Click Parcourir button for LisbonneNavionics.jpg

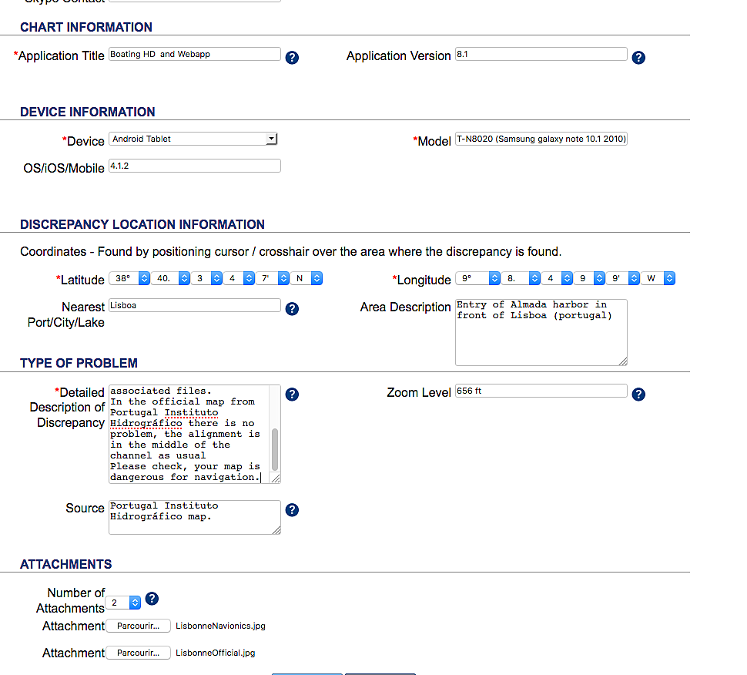pyautogui.click(x=138, y=626)
